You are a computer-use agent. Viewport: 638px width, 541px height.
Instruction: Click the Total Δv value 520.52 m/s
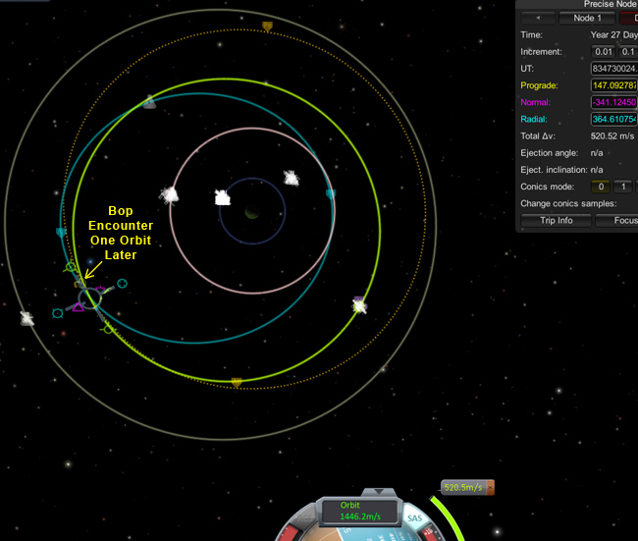[611, 135]
